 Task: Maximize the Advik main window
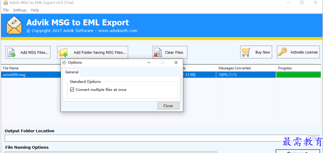click(x=302, y=3)
